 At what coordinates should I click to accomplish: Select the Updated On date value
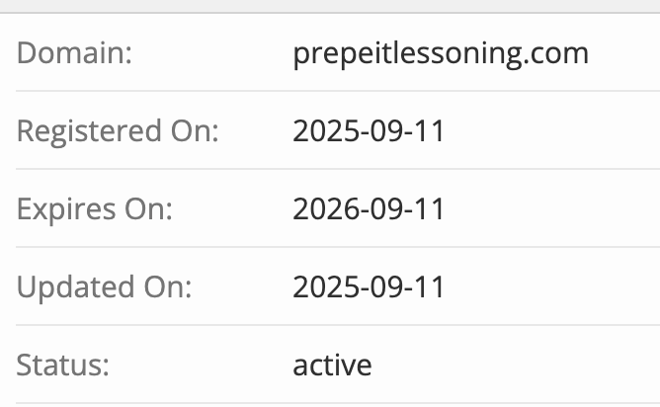369,287
